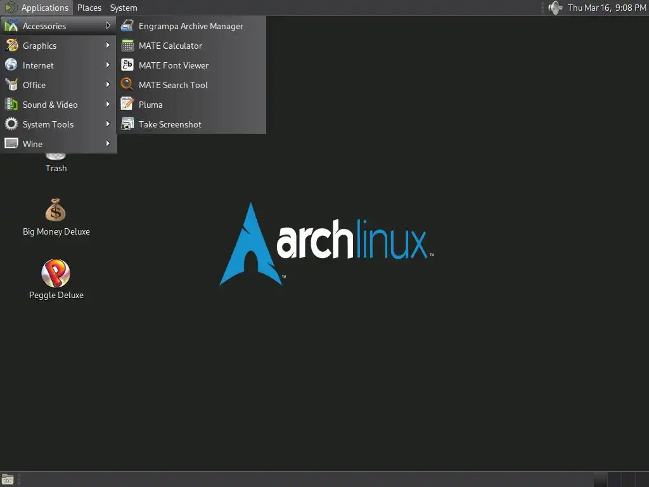
Task: Expand the Wine submenu arrow
Action: [108, 143]
